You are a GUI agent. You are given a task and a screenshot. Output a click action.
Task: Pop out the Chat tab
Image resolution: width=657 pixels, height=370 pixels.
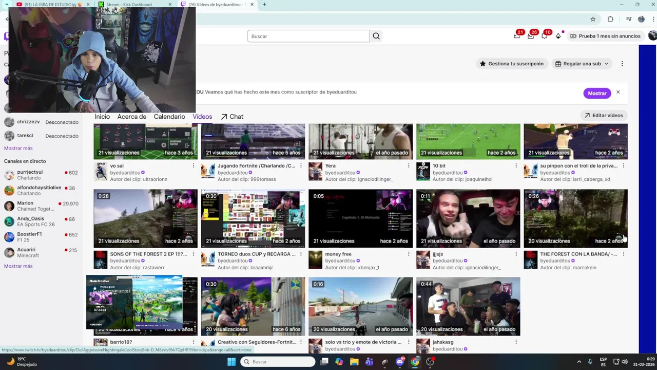[x=232, y=117]
